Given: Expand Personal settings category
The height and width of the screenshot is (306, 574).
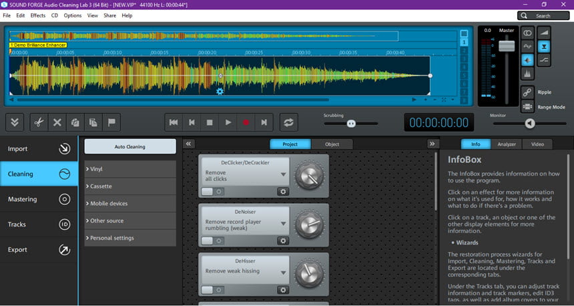Looking at the screenshot, I should coord(130,238).
